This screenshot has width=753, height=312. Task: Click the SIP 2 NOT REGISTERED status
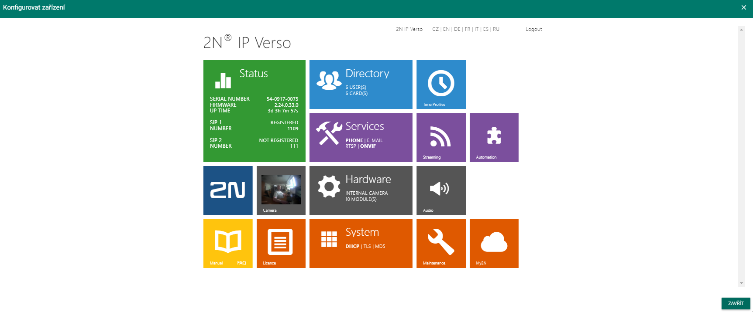[x=279, y=140]
